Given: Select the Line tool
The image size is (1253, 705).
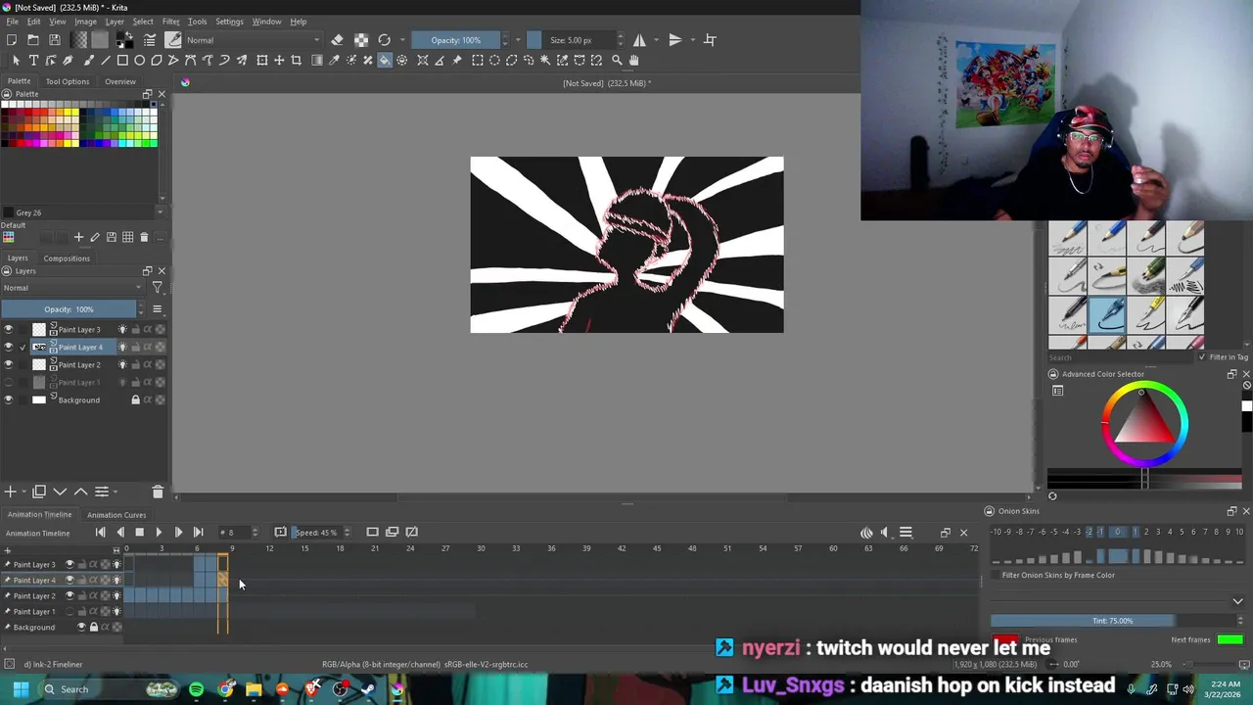Looking at the screenshot, I should coord(106,61).
